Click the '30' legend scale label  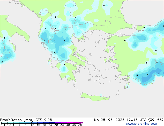56,125
